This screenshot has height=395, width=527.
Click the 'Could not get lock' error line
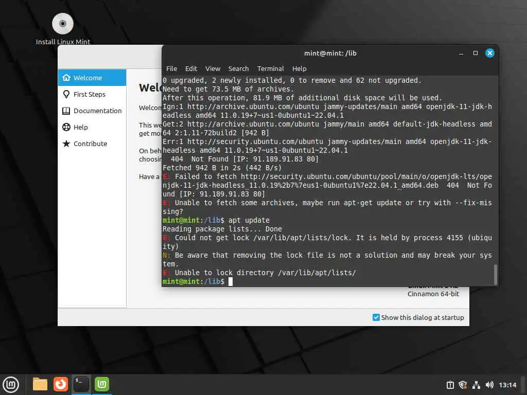point(327,242)
